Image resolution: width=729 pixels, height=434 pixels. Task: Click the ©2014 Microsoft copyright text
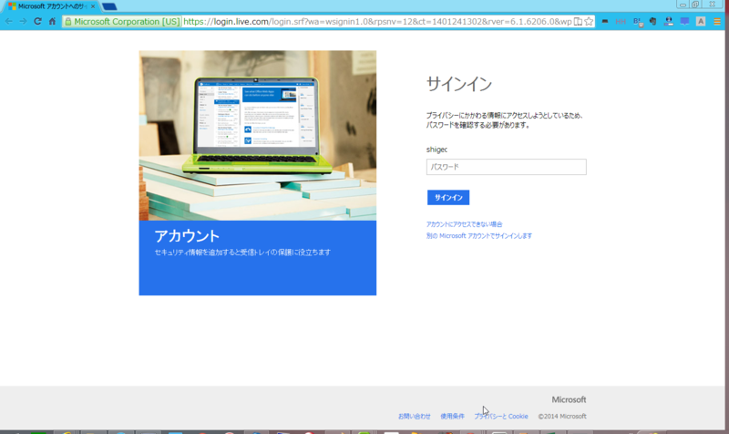pyautogui.click(x=562, y=417)
